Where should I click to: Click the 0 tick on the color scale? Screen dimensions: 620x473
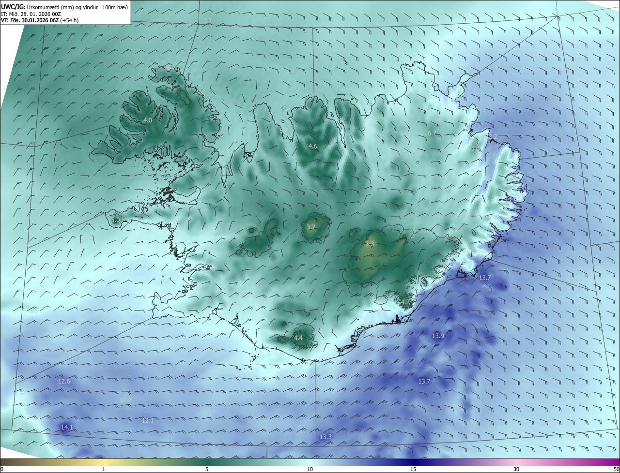2,469
